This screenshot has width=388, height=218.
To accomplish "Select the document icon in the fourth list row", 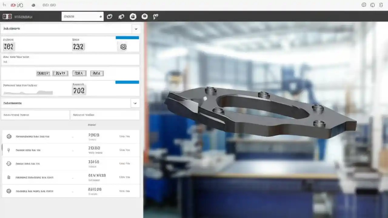I will 9,177.
